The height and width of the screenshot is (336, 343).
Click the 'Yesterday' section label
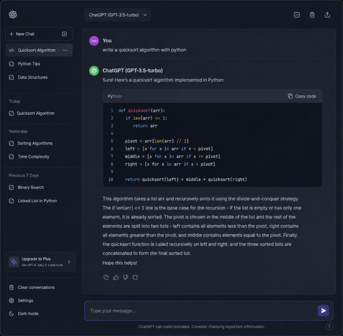point(18,131)
